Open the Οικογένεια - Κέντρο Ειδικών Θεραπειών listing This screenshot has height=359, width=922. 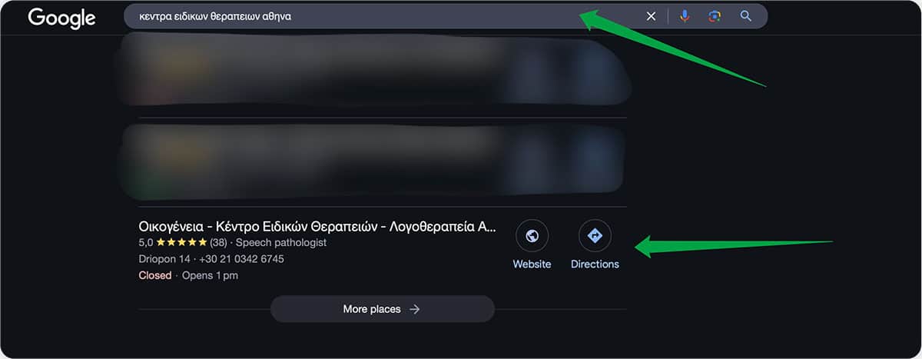(317, 227)
